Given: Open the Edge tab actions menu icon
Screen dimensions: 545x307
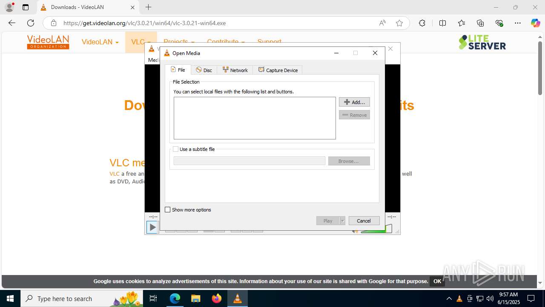Looking at the screenshot, I should pos(26,7).
